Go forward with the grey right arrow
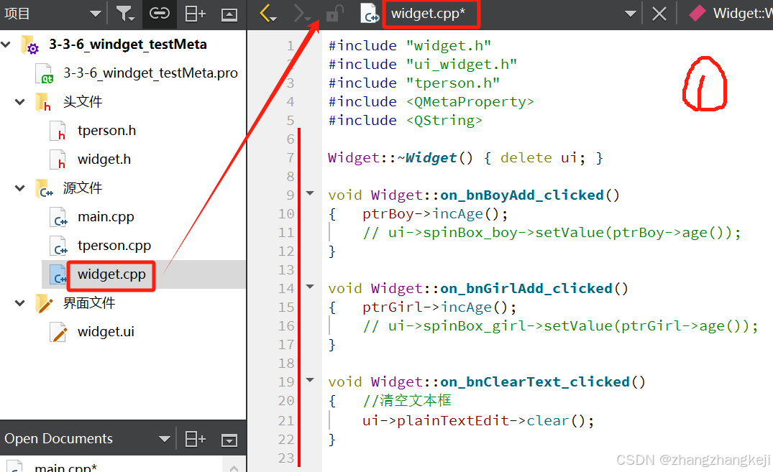This screenshot has width=773, height=472. [x=301, y=14]
